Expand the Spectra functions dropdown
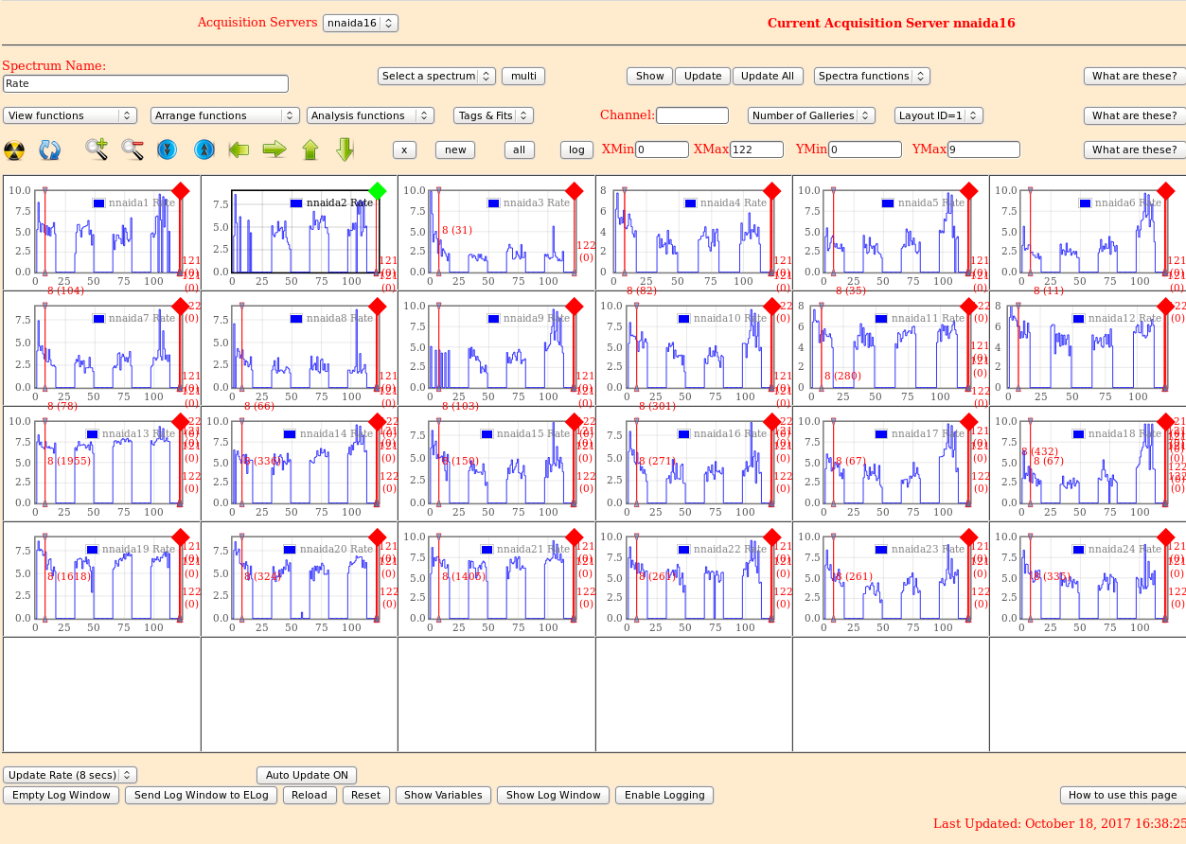Viewport: 1186px width, 844px height. click(x=872, y=76)
